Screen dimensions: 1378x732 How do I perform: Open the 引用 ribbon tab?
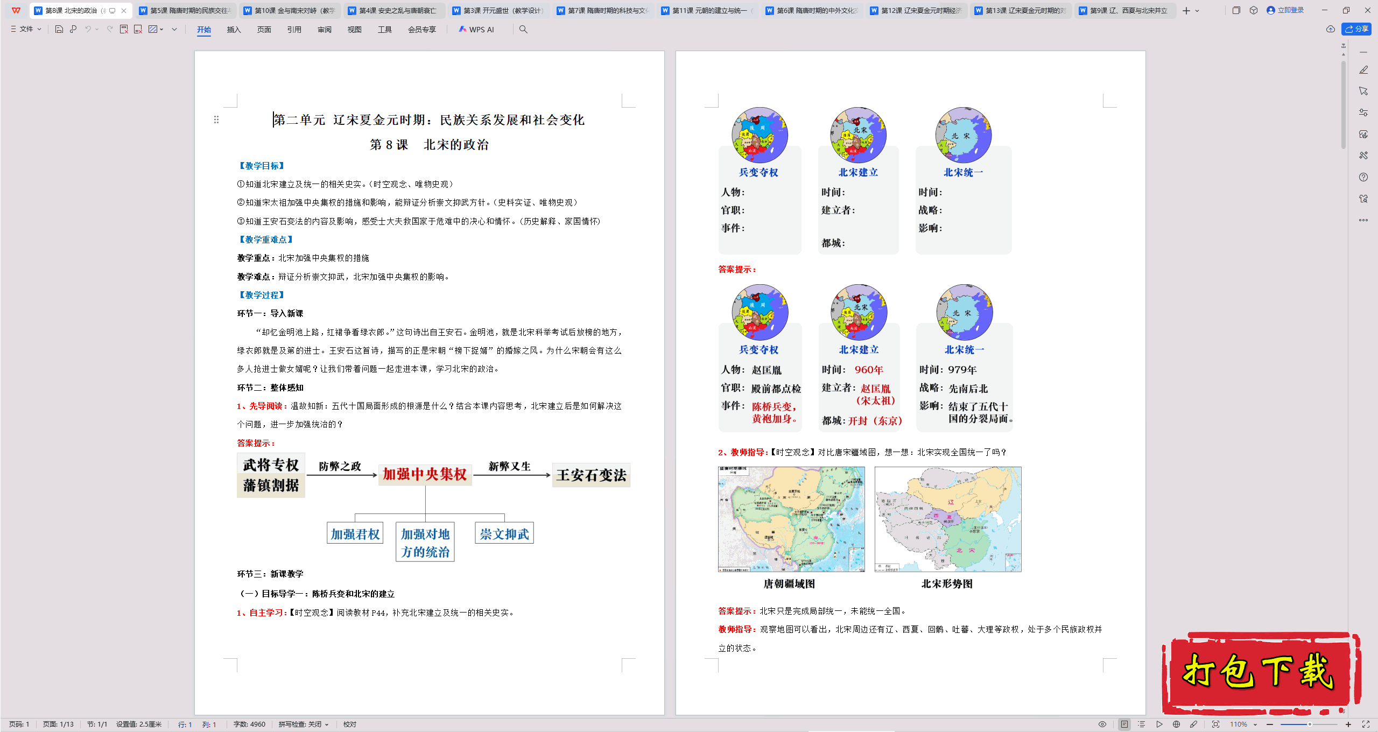pos(294,30)
